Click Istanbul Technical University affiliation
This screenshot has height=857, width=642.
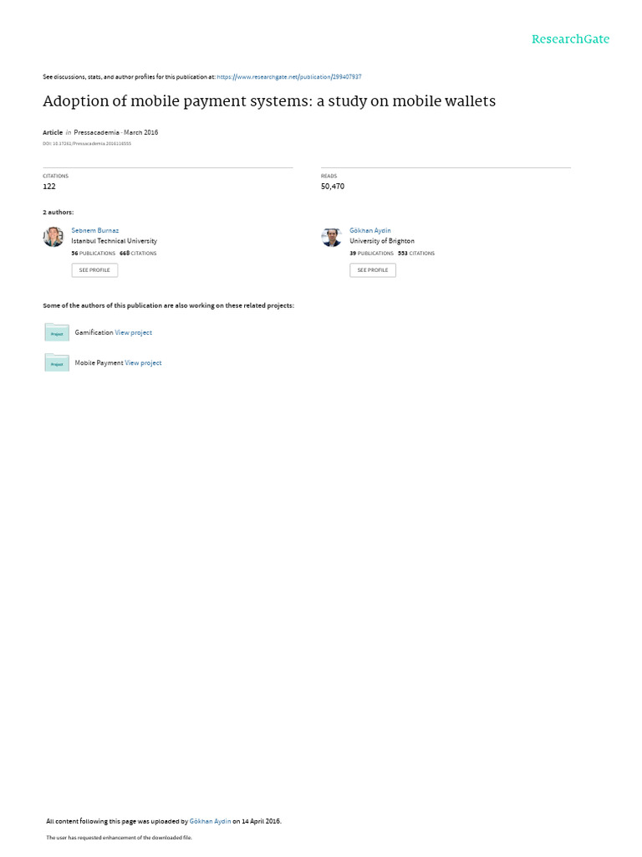coord(114,241)
